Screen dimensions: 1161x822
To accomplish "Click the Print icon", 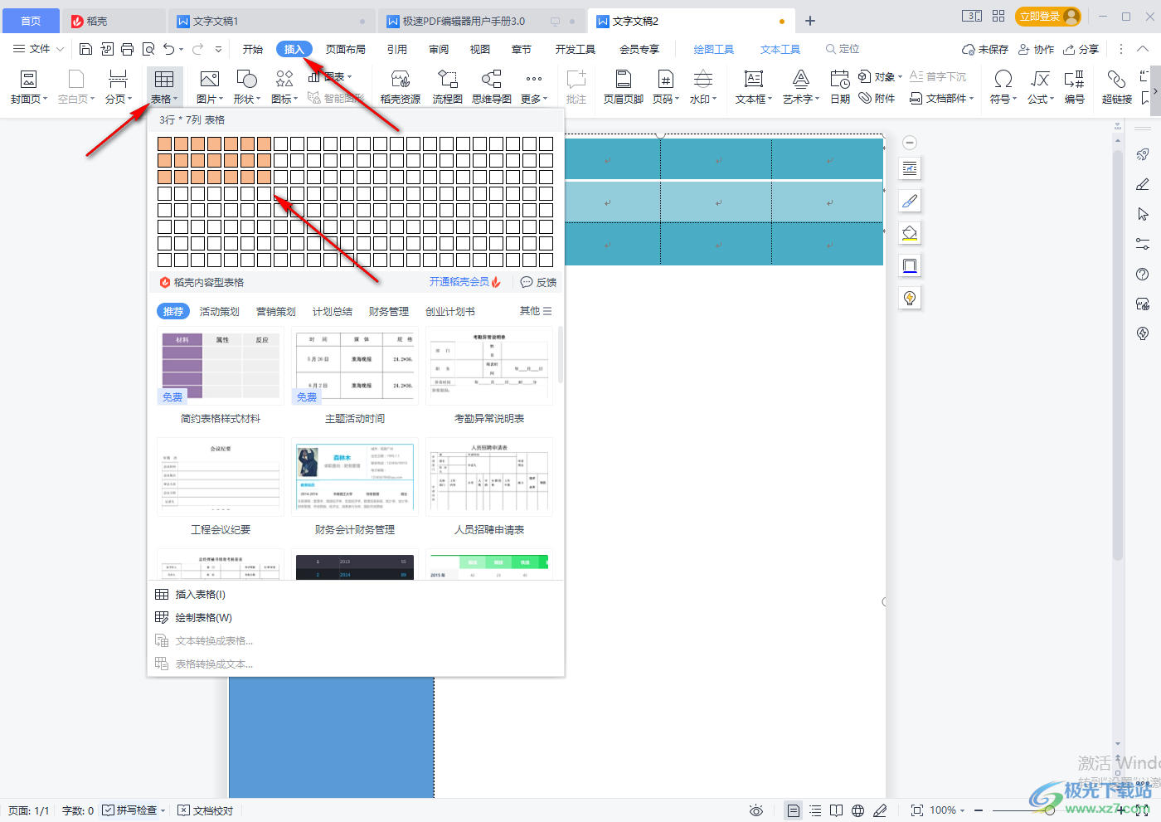I will (127, 49).
